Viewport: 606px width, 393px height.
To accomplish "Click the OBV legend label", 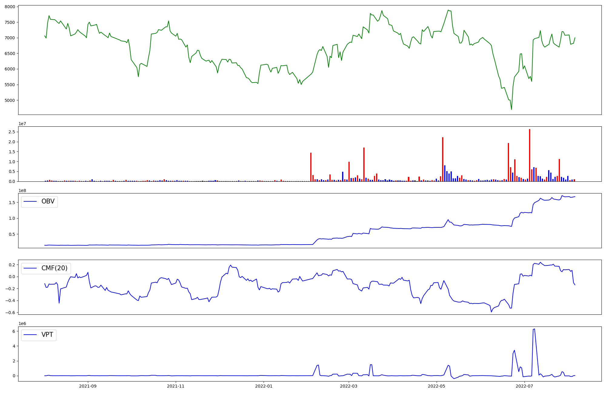I will click(48, 202).
